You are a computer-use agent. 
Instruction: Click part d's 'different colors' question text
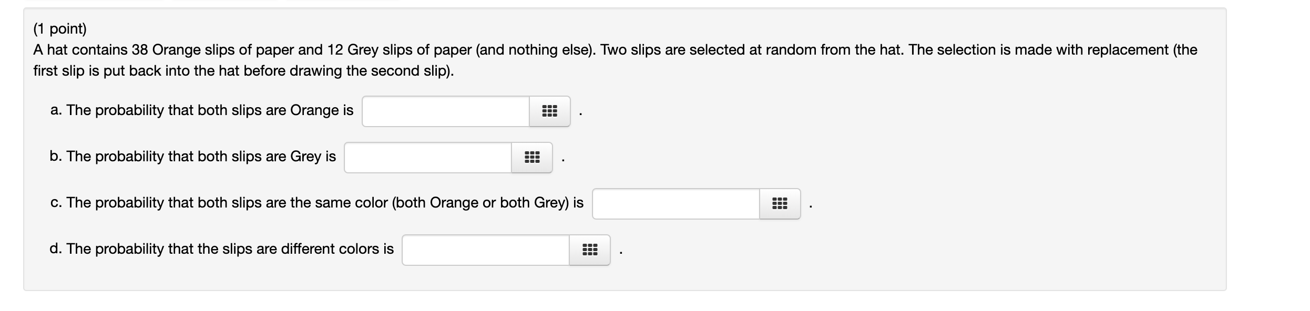[x=221, y=249]
